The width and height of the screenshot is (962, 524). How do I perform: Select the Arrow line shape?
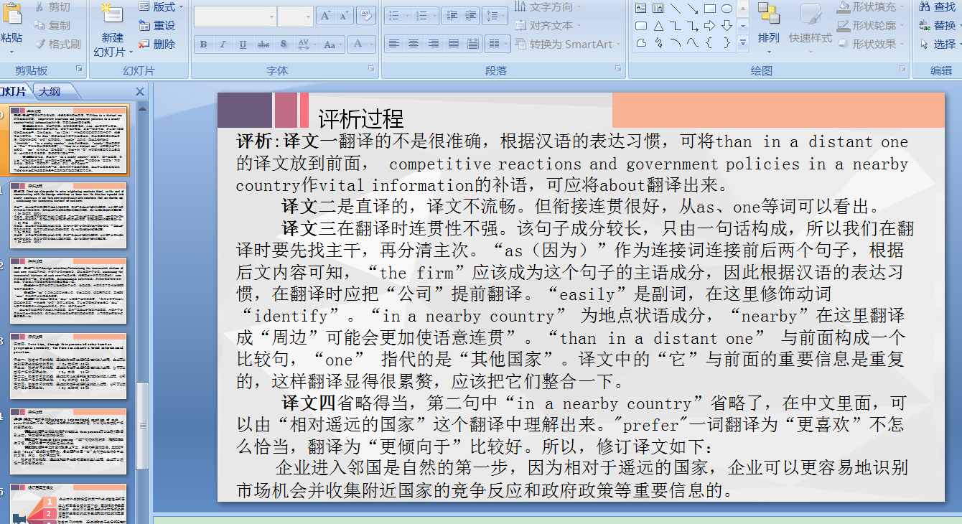(x=693, y=9)
